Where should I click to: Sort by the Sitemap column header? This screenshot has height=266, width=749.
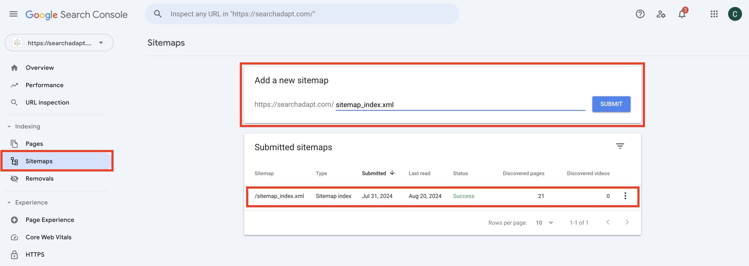(x=264, y=173)
